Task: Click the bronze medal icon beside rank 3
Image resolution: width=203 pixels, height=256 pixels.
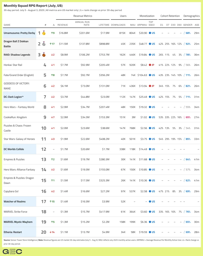Action: 44,55
